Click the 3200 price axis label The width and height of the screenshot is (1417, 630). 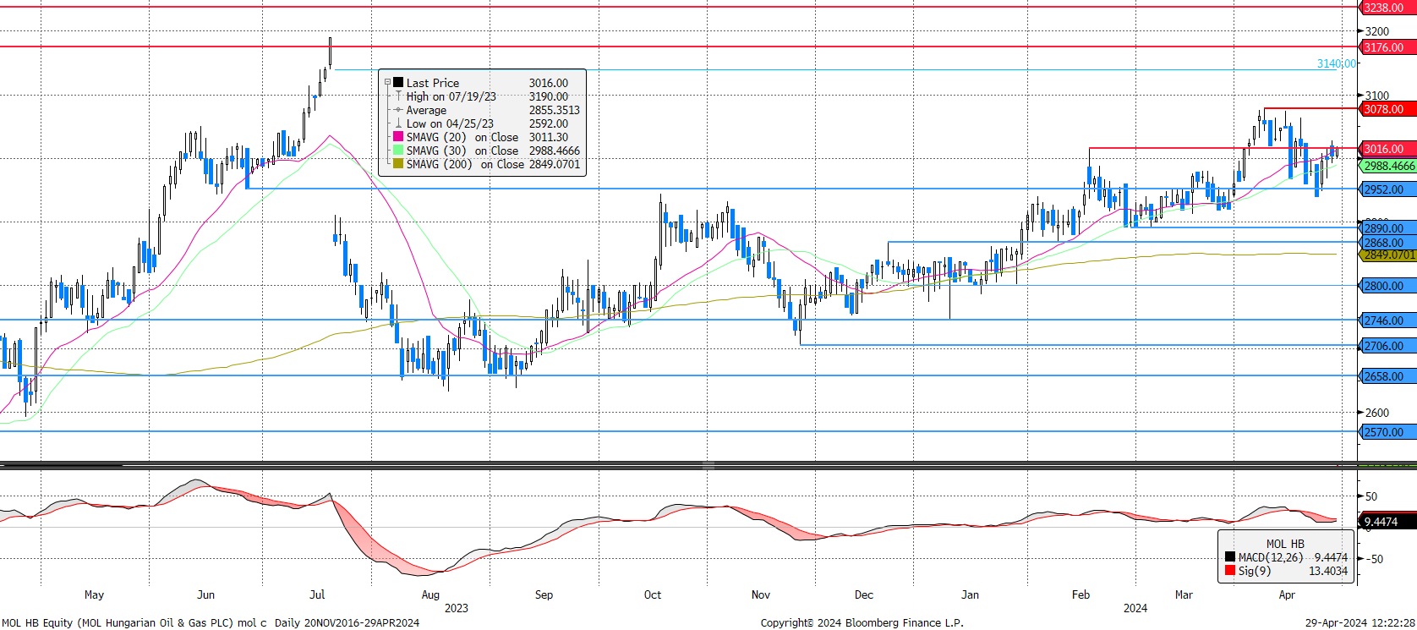1377,31
